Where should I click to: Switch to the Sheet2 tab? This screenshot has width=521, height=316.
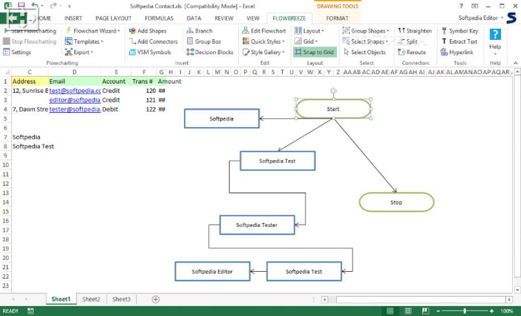tap(91, 299)
